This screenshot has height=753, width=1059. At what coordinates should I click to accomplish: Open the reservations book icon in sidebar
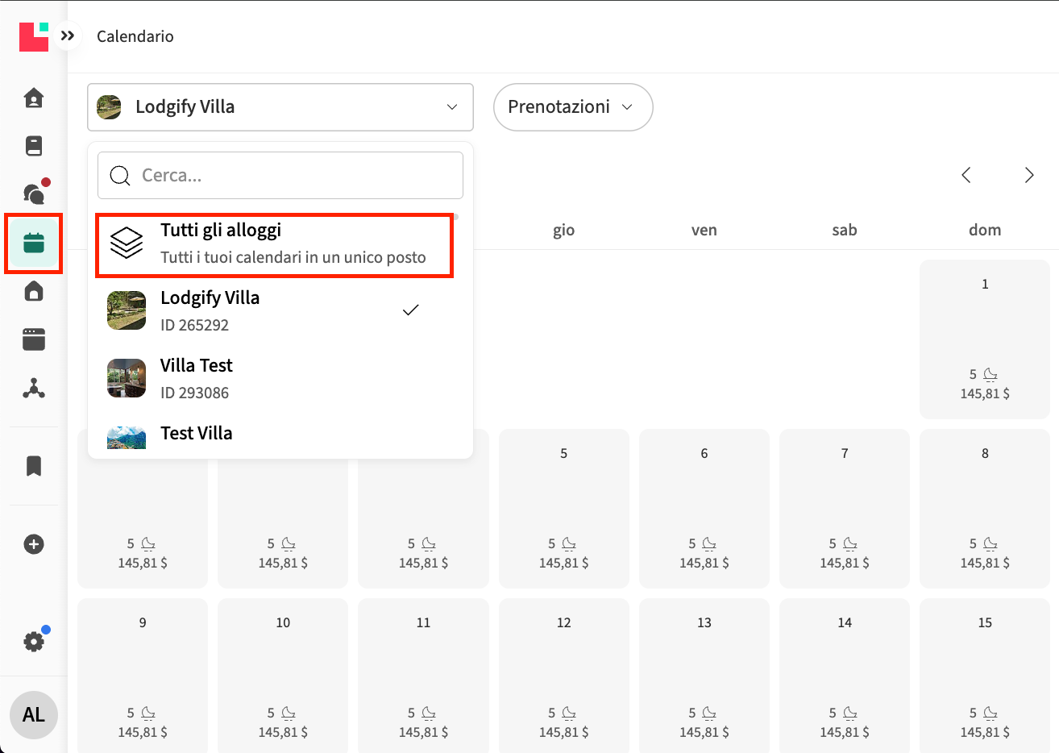[x=34, y=146]
